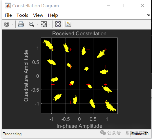Toggle the signal trajectory display icon
Image resolution: width=152 pixels, height=139 pixels.
click(58, 24)
